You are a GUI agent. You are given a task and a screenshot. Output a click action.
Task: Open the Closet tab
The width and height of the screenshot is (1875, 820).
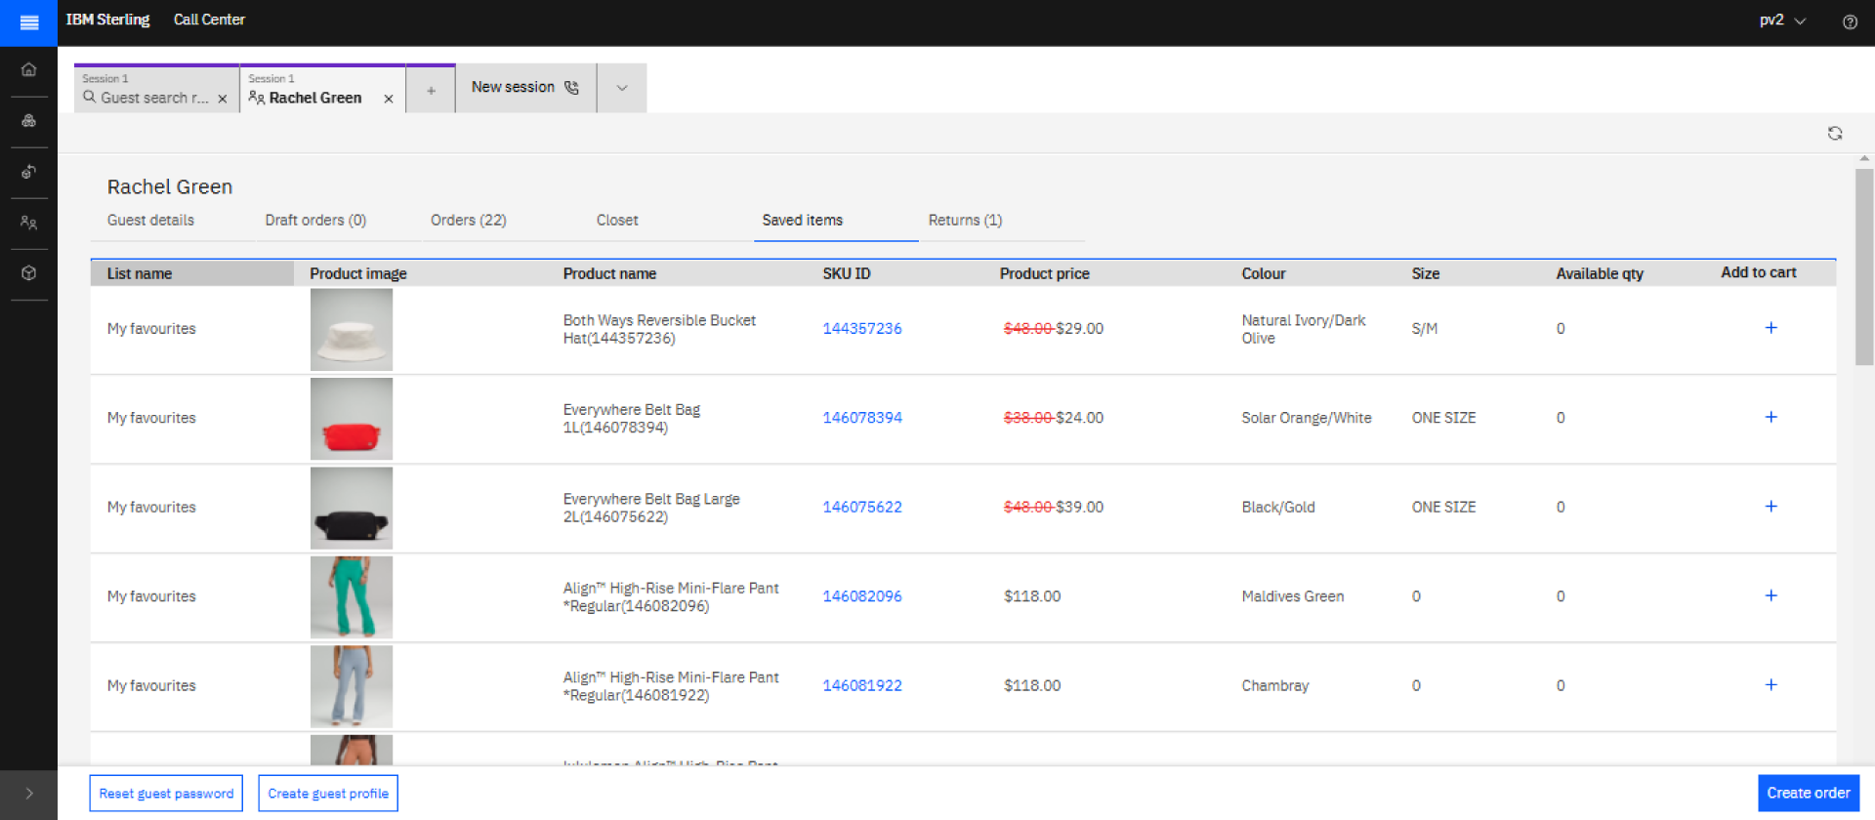coord(616,221)
